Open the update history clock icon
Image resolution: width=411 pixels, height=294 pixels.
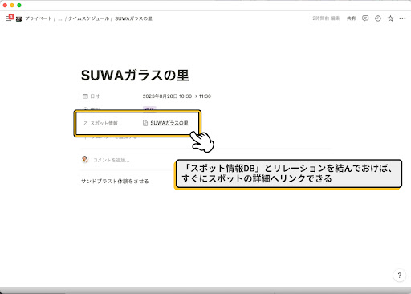[378, 18]
